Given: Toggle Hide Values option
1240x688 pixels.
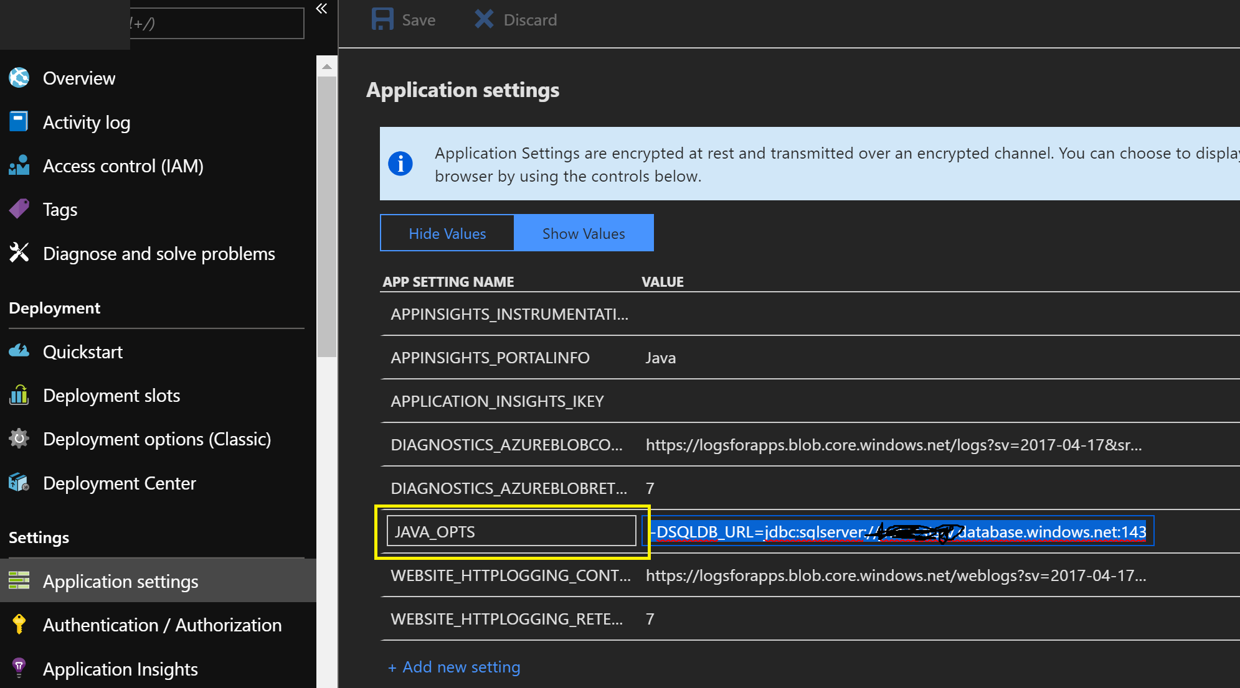Looking at the screenshot, I should coord(447,233).
